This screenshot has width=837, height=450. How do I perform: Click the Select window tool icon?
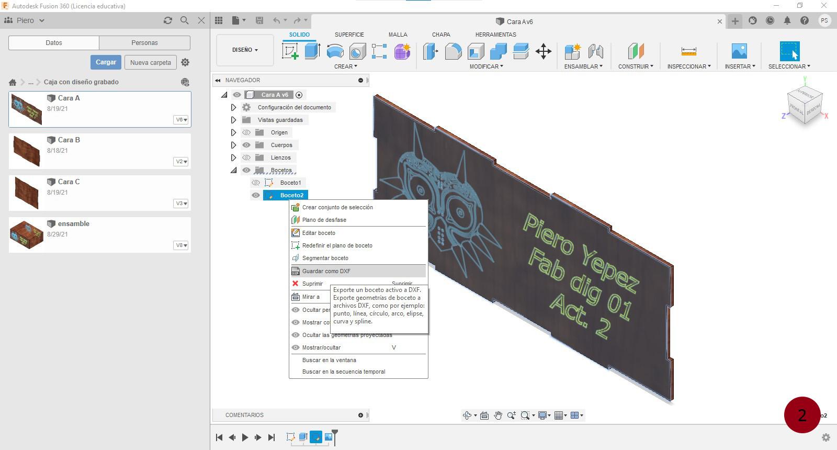[789, 51]
